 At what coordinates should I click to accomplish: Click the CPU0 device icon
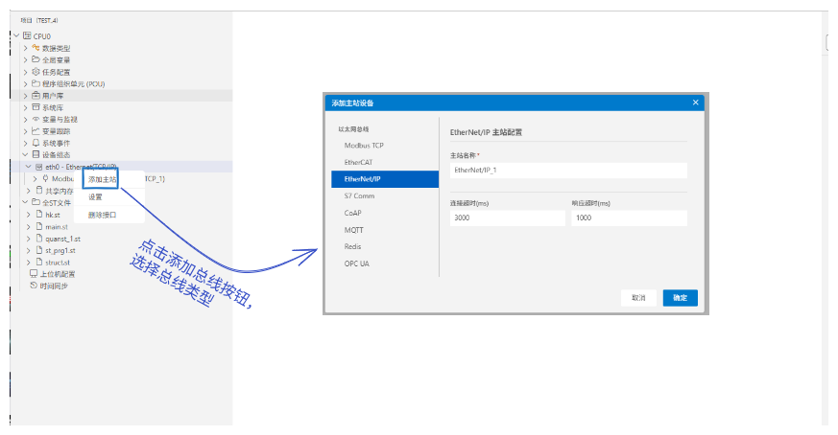tap(27, 35)
